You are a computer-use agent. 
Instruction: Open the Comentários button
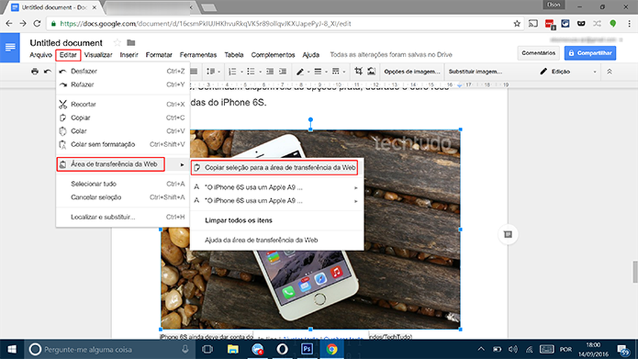(538, 53)
